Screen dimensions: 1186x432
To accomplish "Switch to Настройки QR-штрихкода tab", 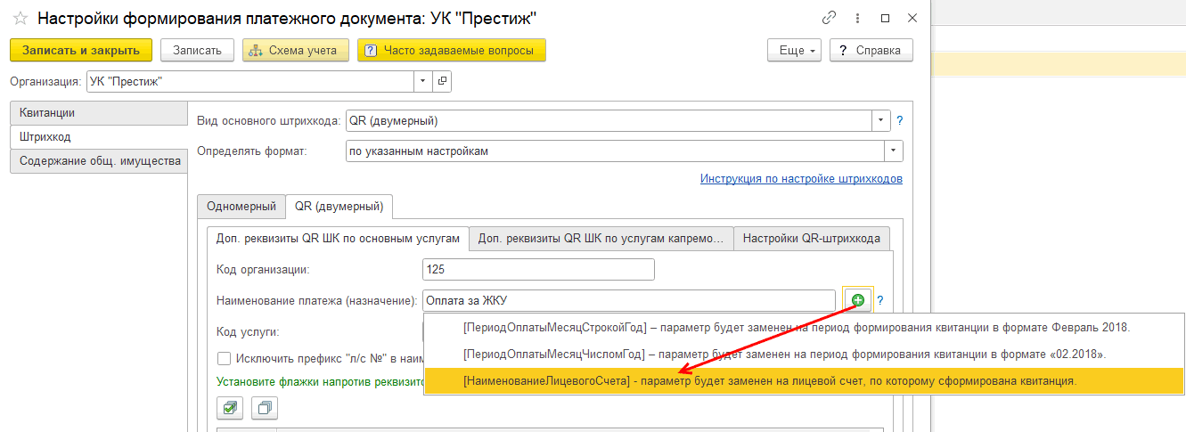I will click(x=811, y=238).
